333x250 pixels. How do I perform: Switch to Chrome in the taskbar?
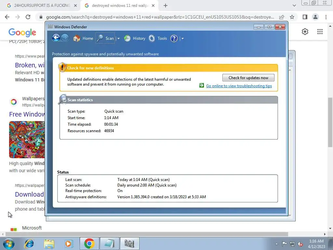tap(89, 243)
